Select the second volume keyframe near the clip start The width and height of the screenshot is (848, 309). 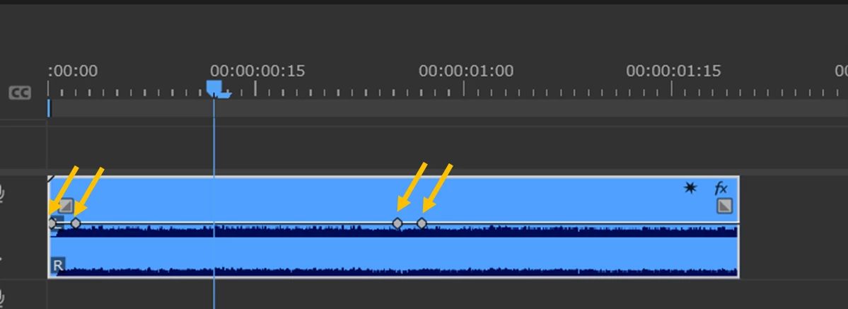point(76,223)
